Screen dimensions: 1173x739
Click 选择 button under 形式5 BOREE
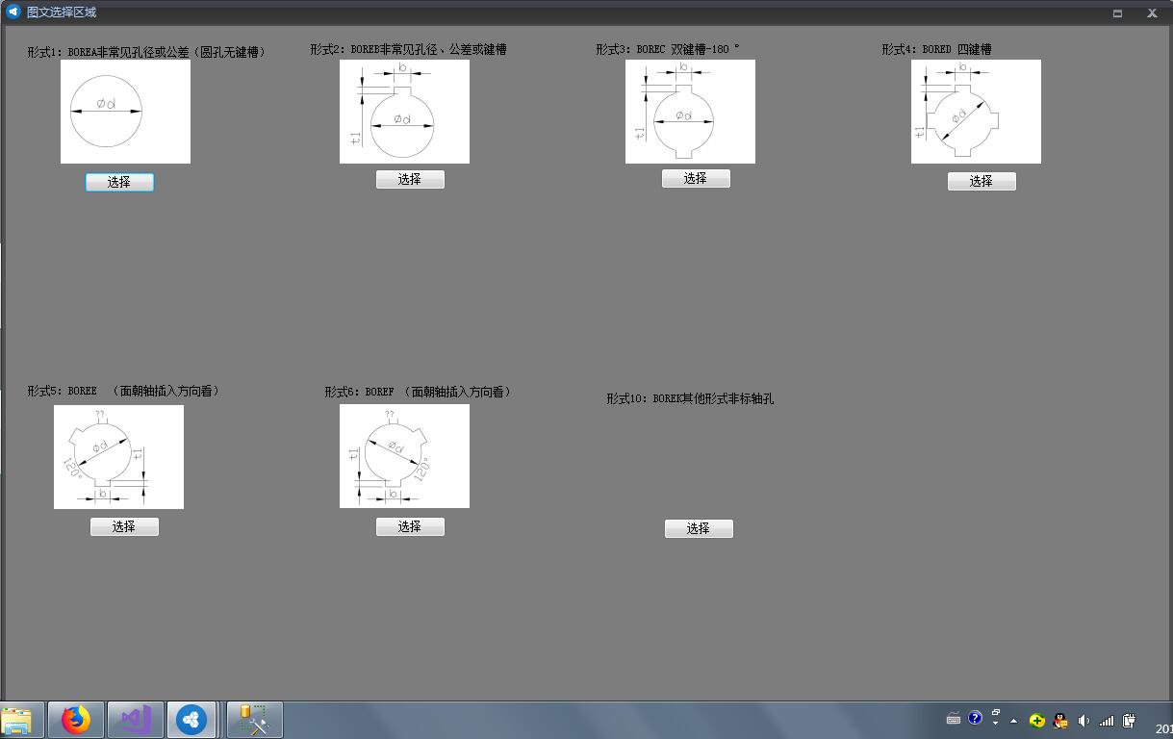click(x=124, y=526)
